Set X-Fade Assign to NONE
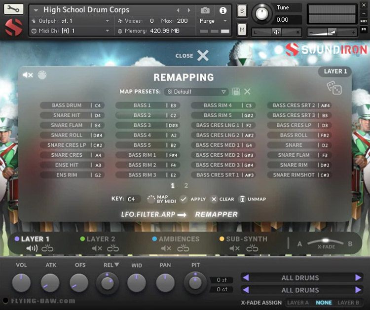 pos(324,303)
